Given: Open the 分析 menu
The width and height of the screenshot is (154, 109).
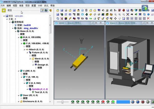Looking at the screenshot, I should pyautogui.click(x=40, y=5).
